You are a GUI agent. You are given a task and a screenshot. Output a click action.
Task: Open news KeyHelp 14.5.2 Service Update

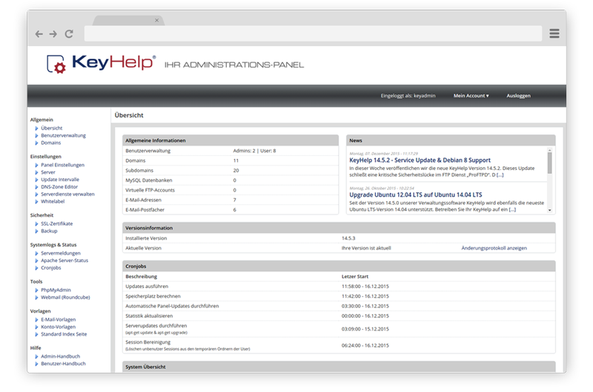[x=420, y=160]
